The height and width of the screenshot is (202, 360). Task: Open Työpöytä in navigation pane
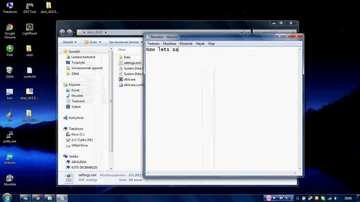point(75,62)
